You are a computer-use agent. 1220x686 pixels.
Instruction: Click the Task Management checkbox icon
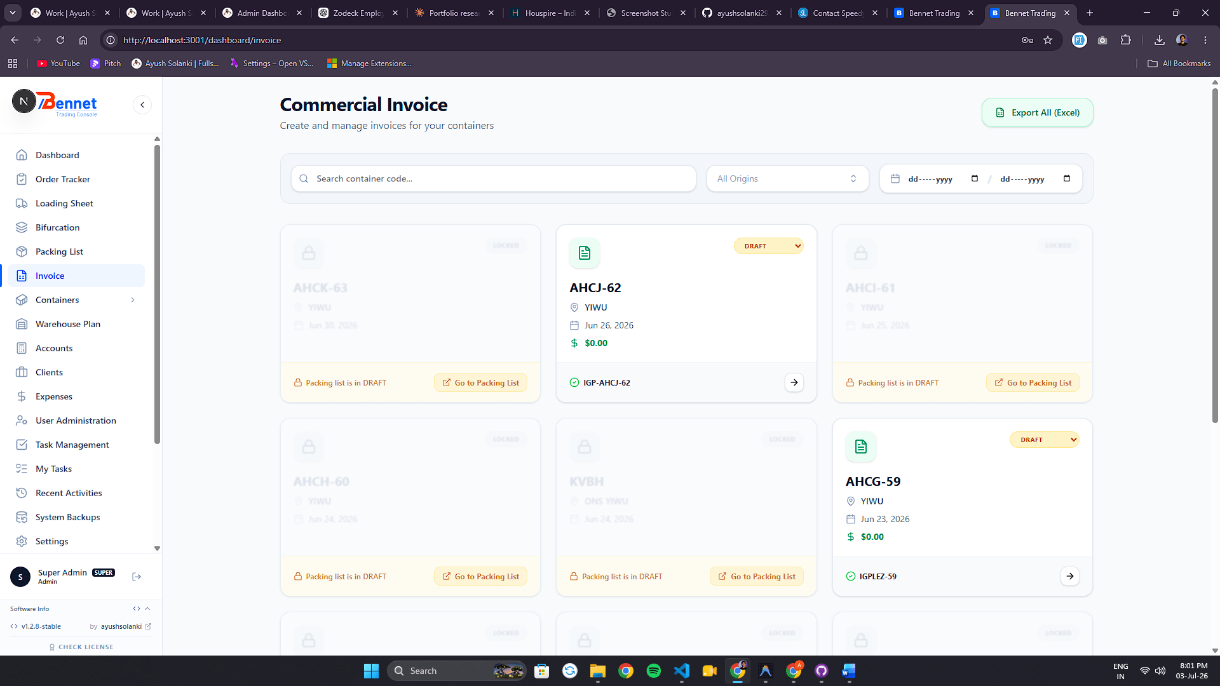click(x=22, y=445)
